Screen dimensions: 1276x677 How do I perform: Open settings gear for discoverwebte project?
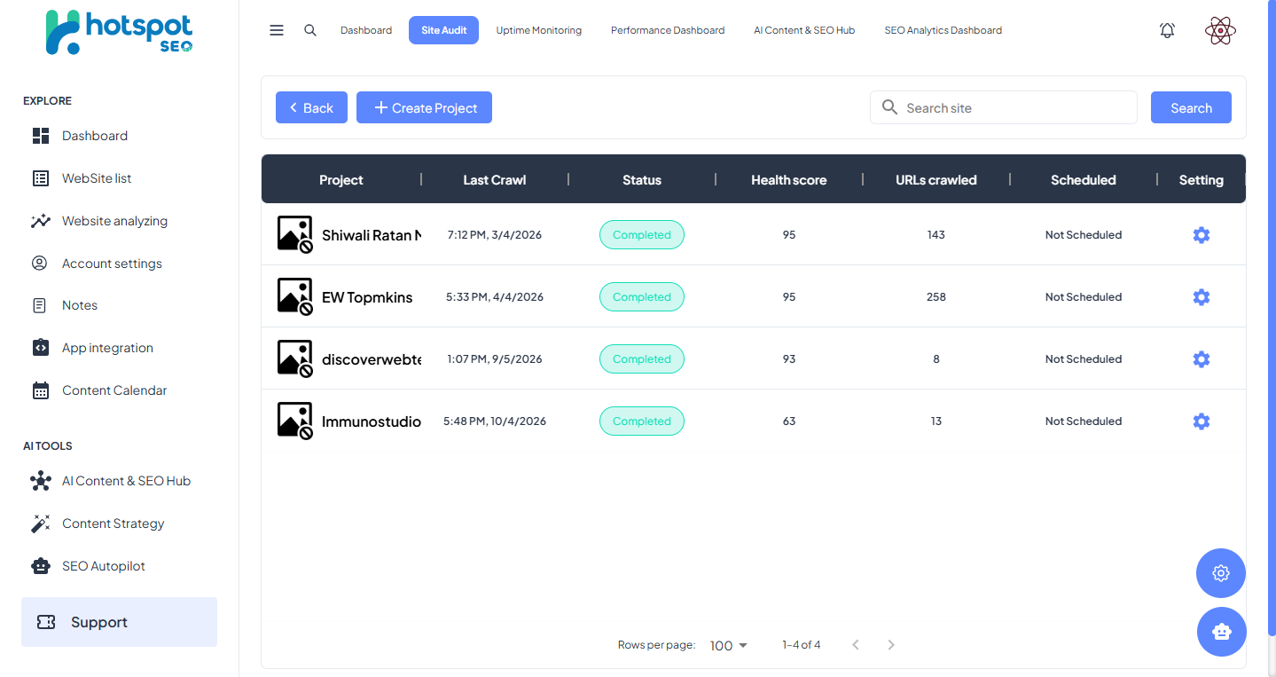(x=1202, y=359)
